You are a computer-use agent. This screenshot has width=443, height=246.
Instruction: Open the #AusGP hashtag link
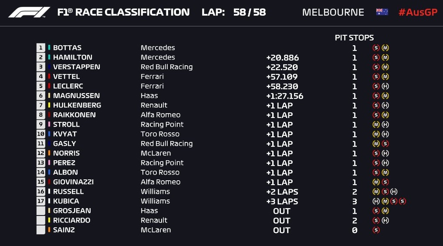pos(417,12)
